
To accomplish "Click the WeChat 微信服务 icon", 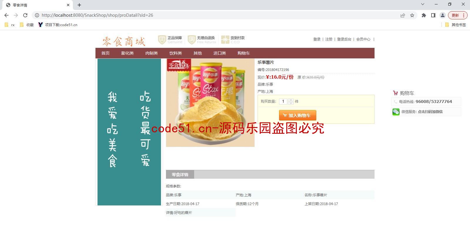I will pos(396,112).
